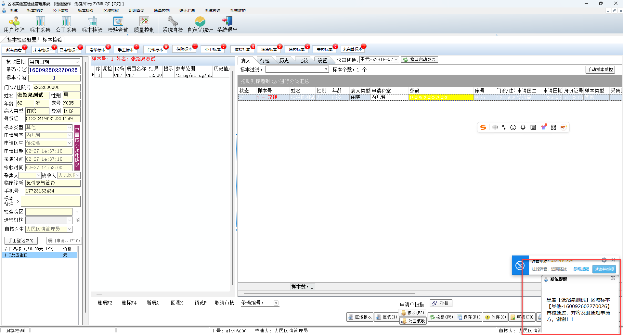Click the microphone icon in Sogou input bar
Screen dimensions: 623x335
523,127
